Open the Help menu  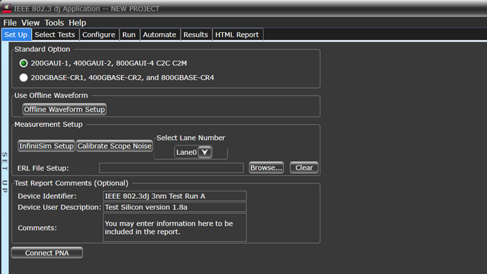(x=77, y=22)
